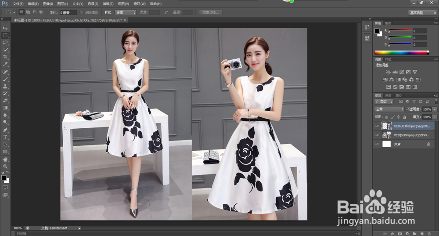Select the Gradient tool
Viewport: 439px width, 236px height.
point(5,108)
